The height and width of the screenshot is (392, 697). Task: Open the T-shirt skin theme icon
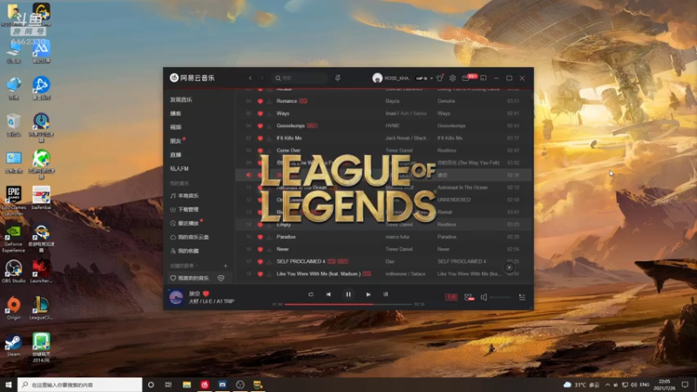(440, 78)
